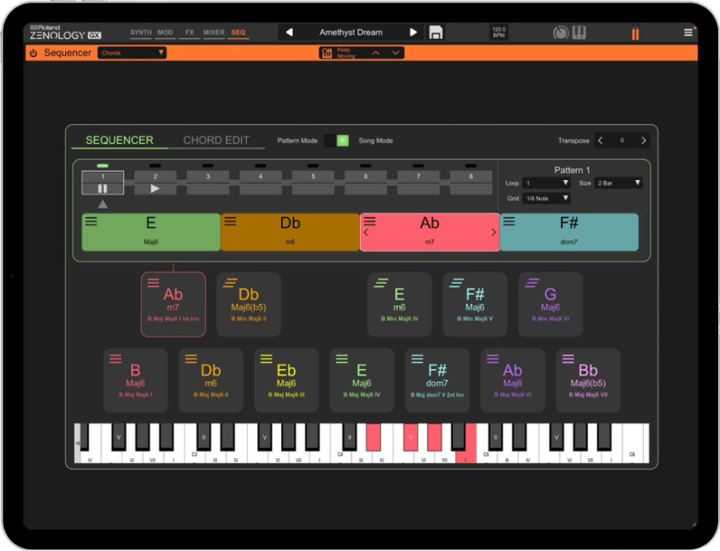Select pattern slot 7
This screenshot has height=551, width=720.
click(x=419, y=182)
